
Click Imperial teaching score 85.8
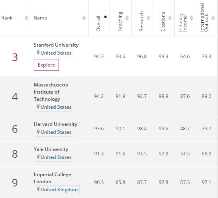(x=120, y=182)
